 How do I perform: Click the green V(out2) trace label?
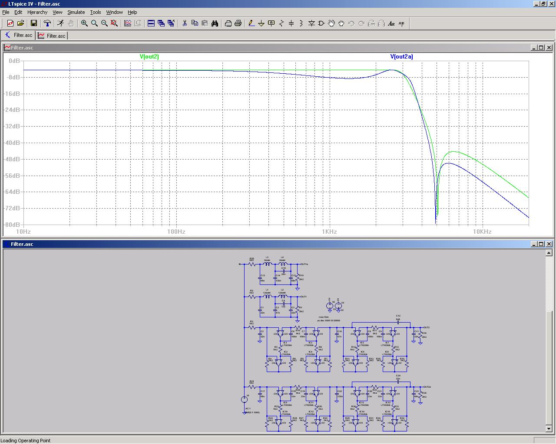(149, 56)
